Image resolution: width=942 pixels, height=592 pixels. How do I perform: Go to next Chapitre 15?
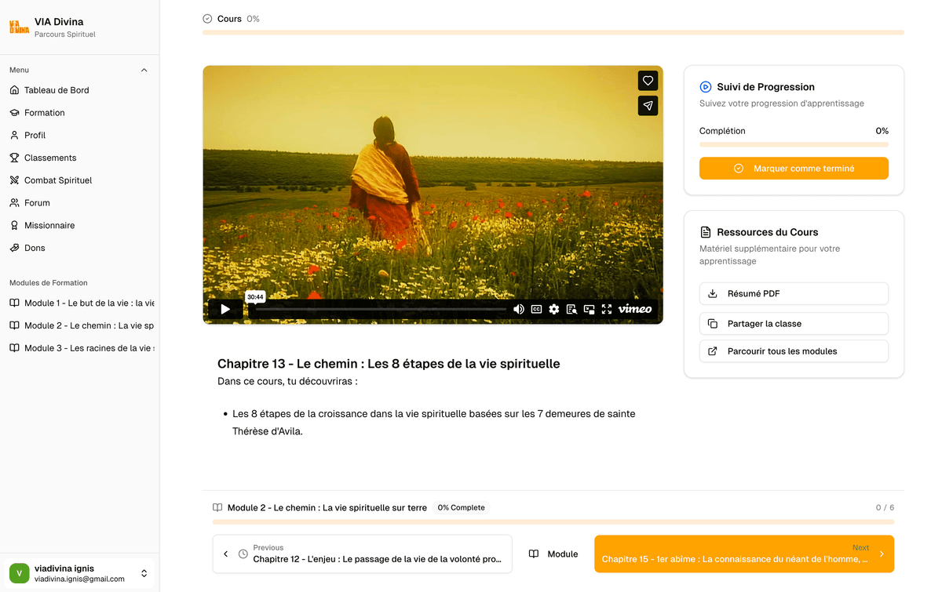[x=744, y=554]
